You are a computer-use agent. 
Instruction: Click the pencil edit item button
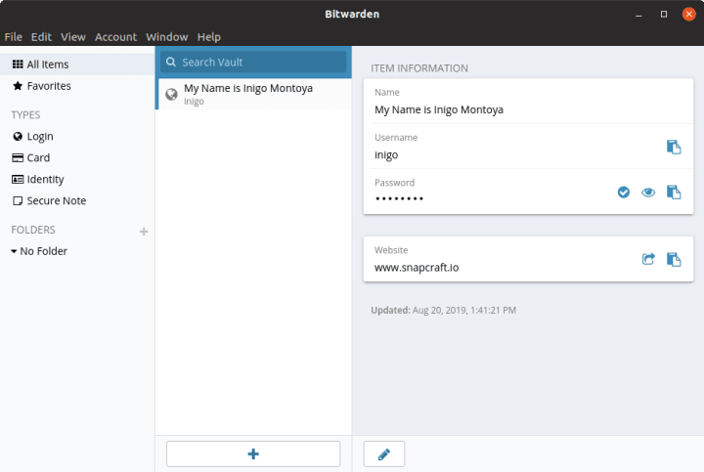click(x=384, y=454)
